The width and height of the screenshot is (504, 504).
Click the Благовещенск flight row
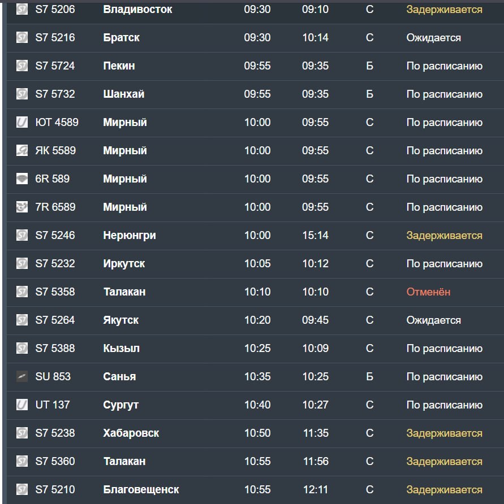pyautogui.click(x=255, y=490)
